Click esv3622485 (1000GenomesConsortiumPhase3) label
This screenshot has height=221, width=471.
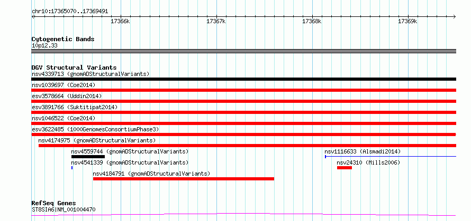(95, 129)
